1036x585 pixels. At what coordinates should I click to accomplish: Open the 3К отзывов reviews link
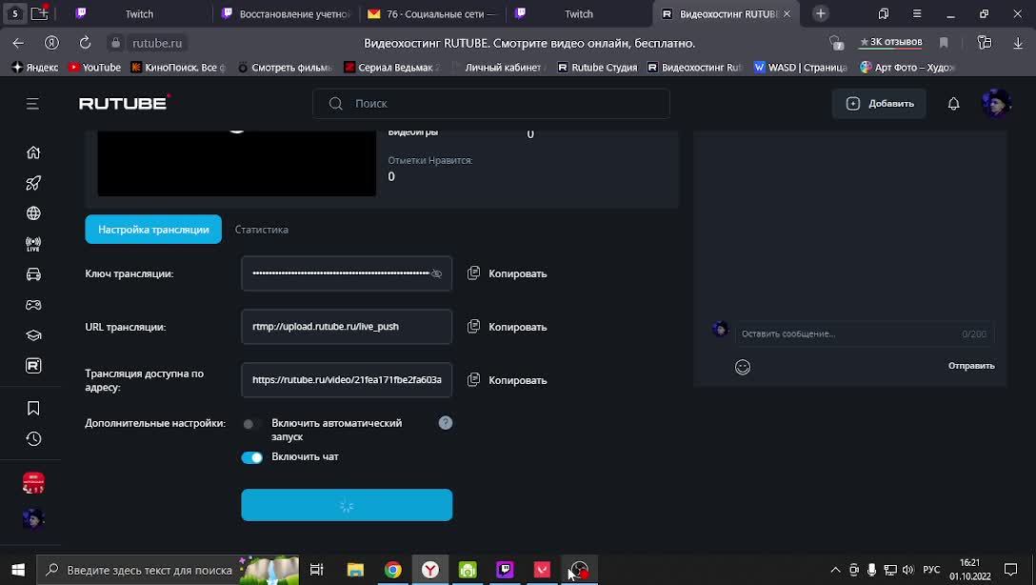click(890, 42)
